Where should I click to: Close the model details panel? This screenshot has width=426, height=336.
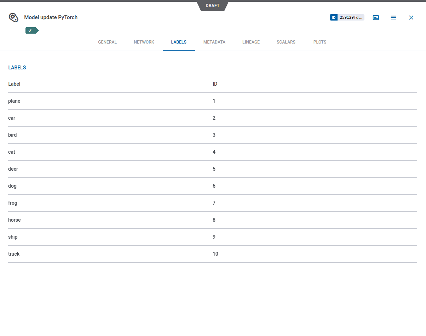pyautogui.click(x=411, y=17)
